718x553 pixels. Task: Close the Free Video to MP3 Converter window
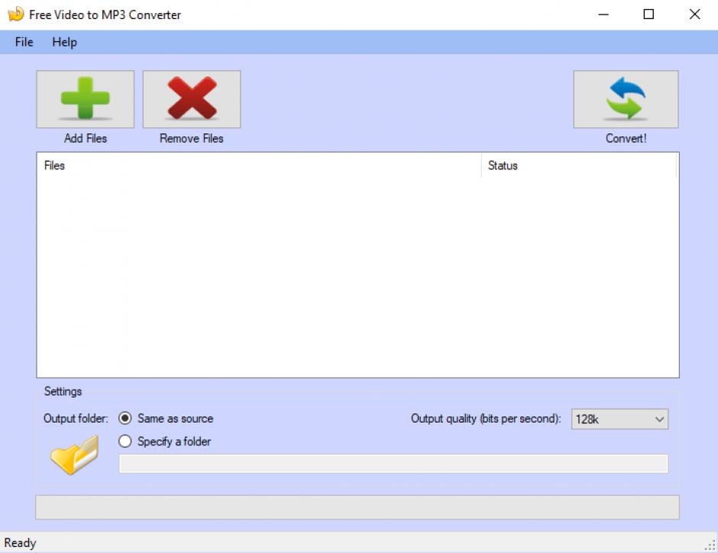tap(694, 14)
